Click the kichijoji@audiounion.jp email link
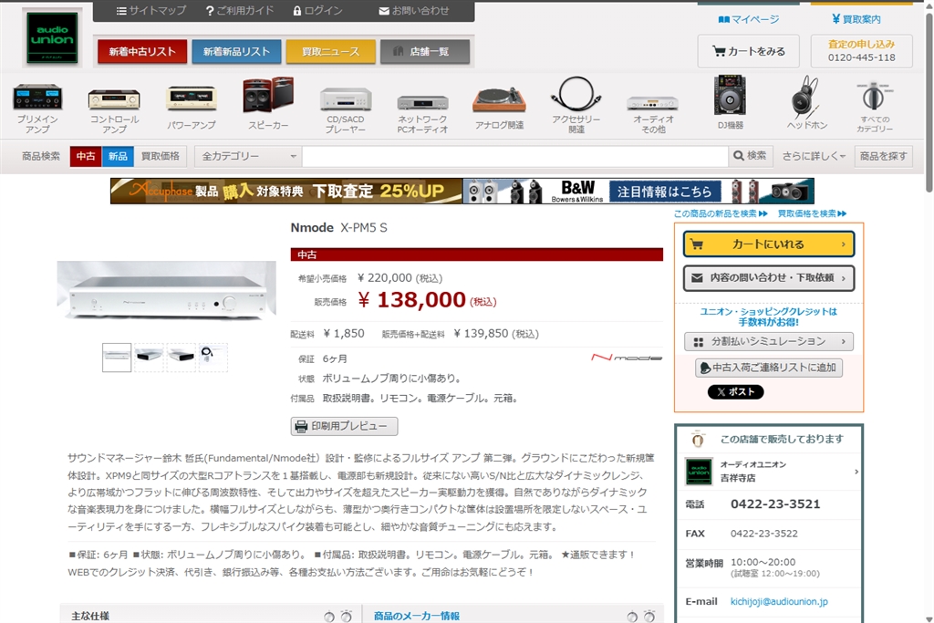Image resolution: width=934 pixels, height=623 pixels. (779, 601)
